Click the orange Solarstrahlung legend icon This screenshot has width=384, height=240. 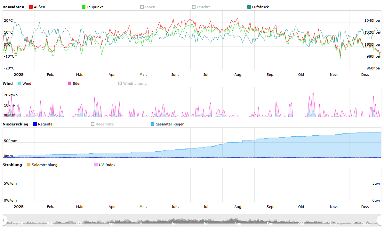pyautogui.click(x=29, y=165)
